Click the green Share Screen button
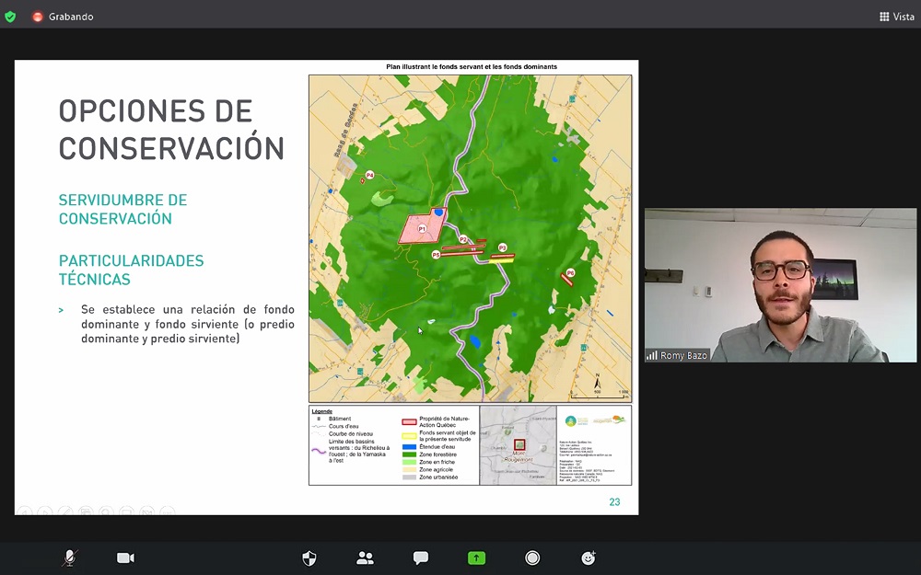Viewport: 921px width, 575px height. pyautogui.click(x=476, y=558)
